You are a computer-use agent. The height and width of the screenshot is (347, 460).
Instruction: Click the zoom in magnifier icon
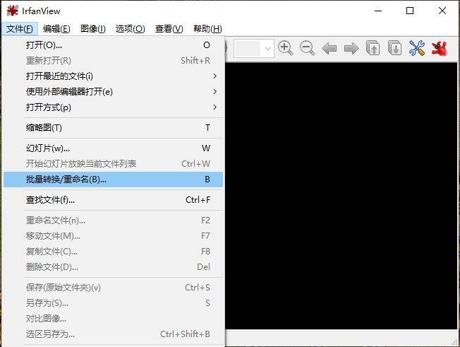pos(286,48)
